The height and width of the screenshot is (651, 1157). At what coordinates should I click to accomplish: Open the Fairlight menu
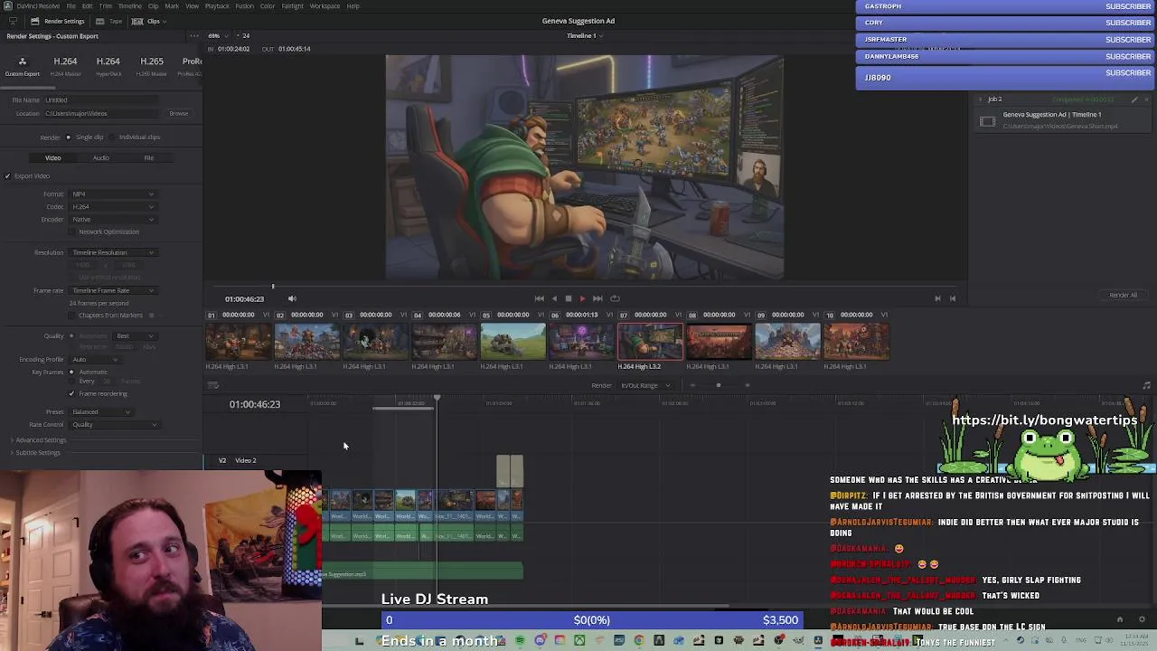[x=292, y=6]
